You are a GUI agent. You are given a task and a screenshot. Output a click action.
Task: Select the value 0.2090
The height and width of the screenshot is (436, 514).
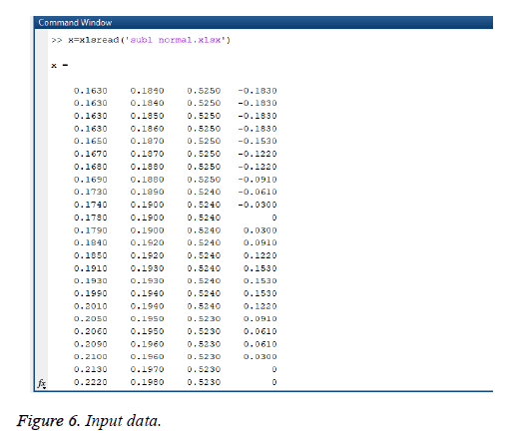91,344
